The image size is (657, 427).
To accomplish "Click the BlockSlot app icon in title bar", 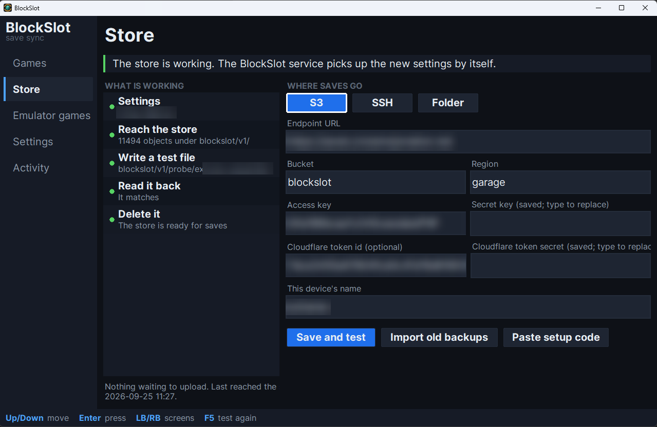I will click(x=8, y=8).
